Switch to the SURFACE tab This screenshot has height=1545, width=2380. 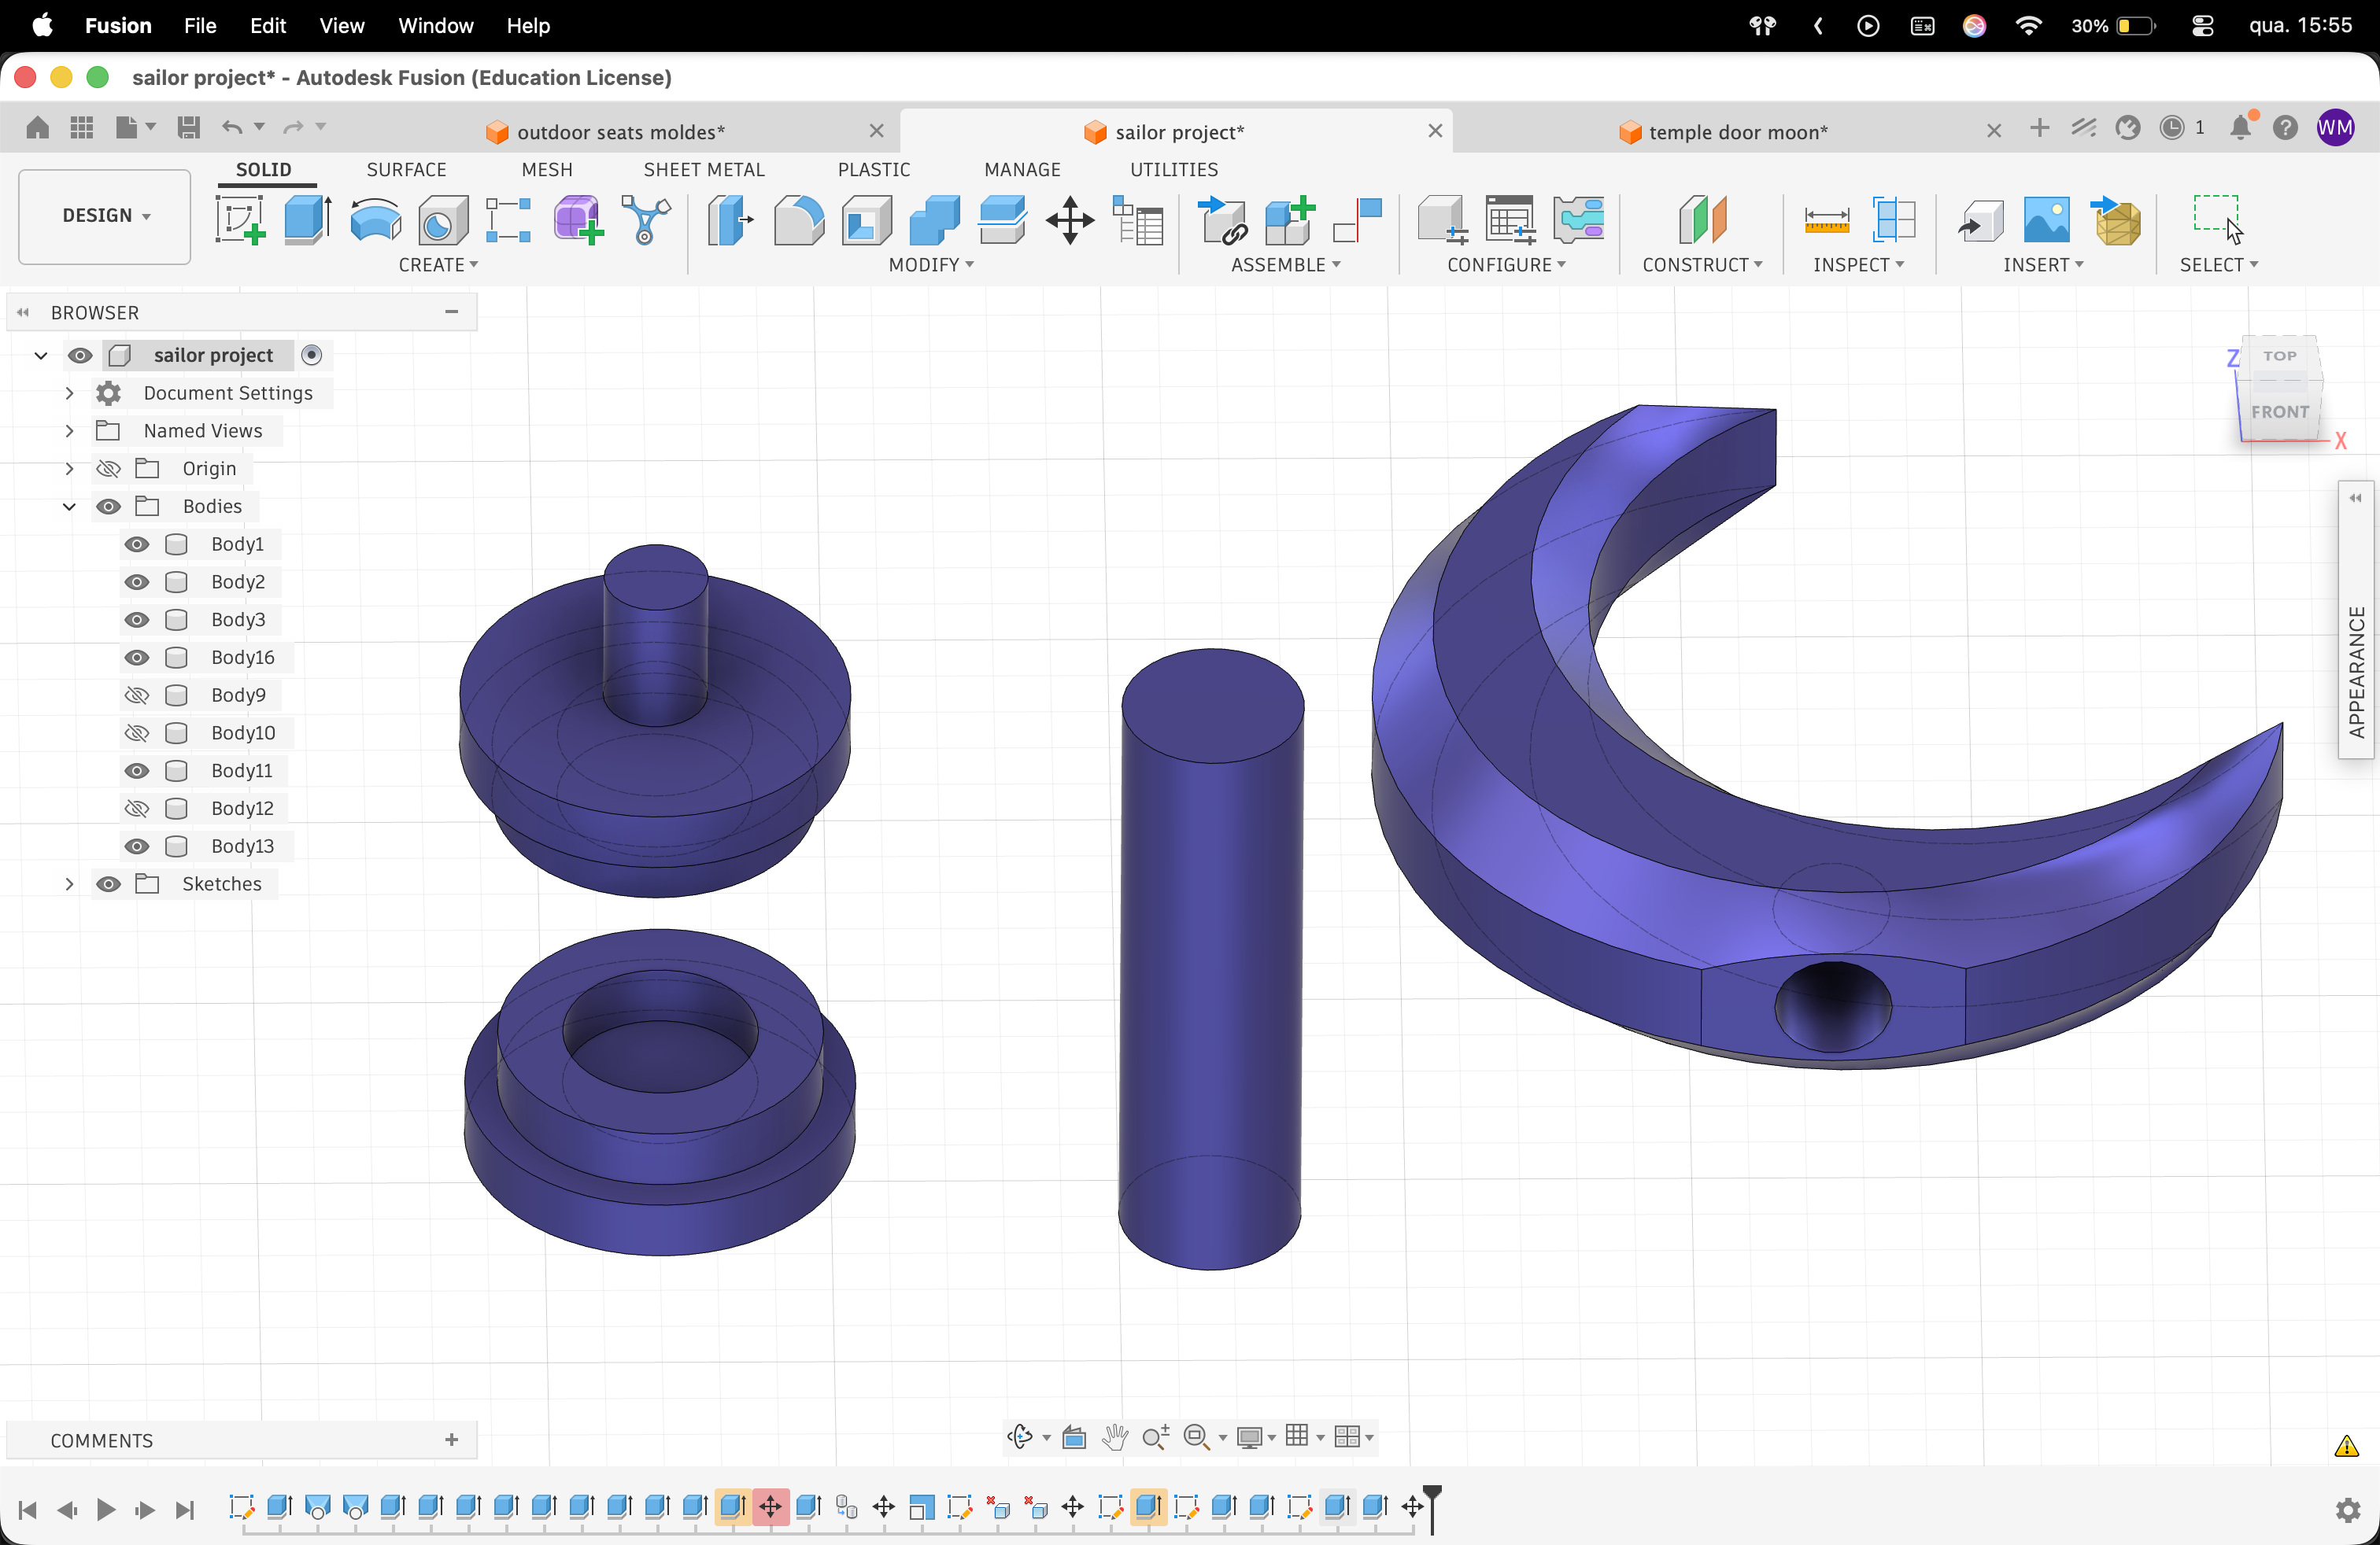point(406,170)
